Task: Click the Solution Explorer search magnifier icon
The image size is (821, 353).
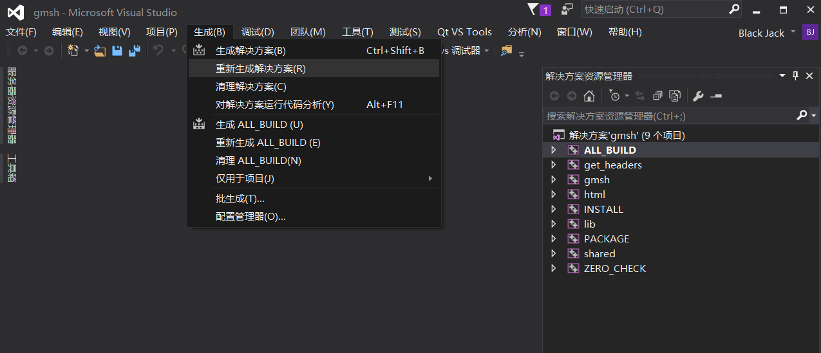Action: [802, 115]
